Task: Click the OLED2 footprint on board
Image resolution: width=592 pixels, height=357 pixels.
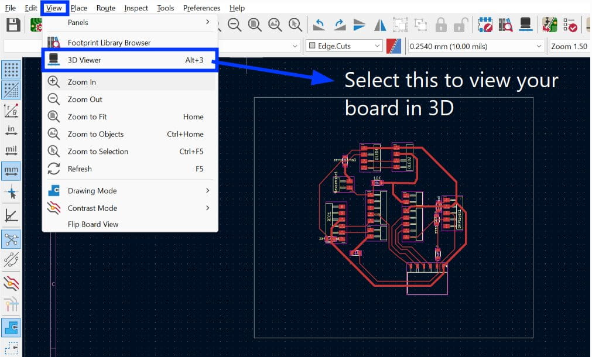Action: click(403, 157)
